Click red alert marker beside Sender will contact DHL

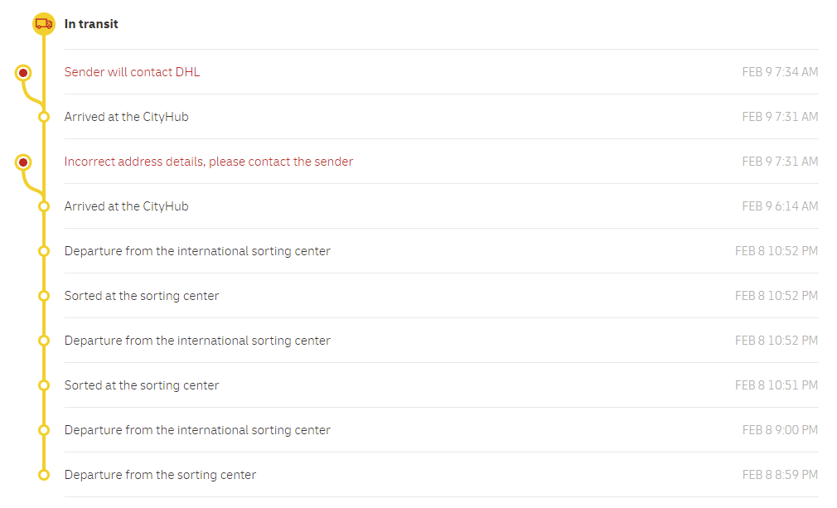(23, 73)
